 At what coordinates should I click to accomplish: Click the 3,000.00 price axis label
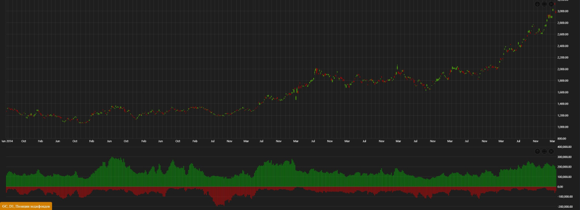[562, 11]
